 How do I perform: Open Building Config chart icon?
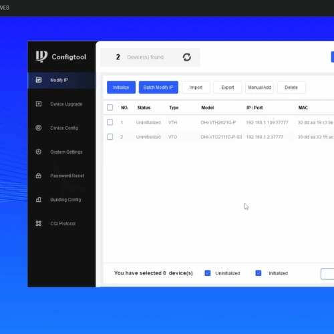39,200
